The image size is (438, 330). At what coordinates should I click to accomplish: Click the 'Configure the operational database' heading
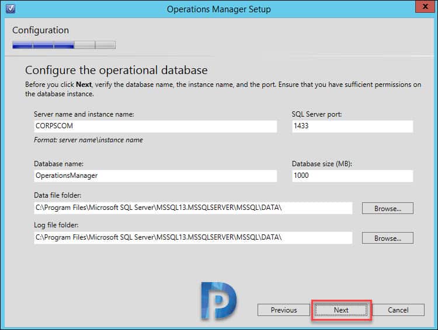[116, 71]
